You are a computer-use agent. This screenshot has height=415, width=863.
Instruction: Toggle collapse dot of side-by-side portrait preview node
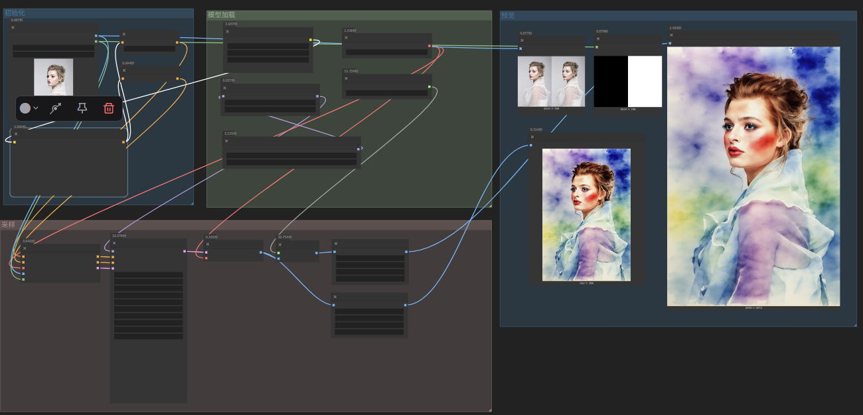point(521,40)
